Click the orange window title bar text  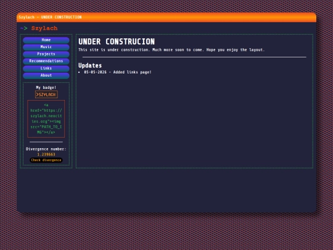pos(50,17)
